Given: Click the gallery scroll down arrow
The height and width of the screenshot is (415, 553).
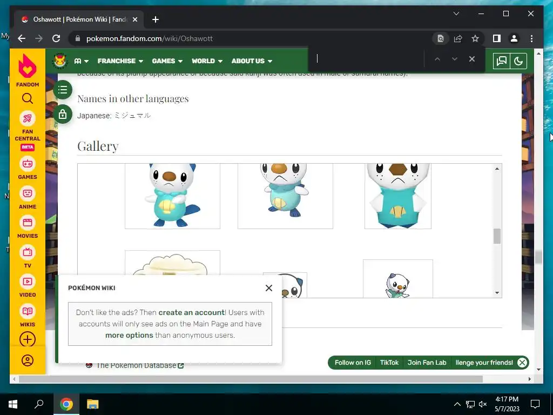Looking at the screenshot, I should (x=497, y=292).
